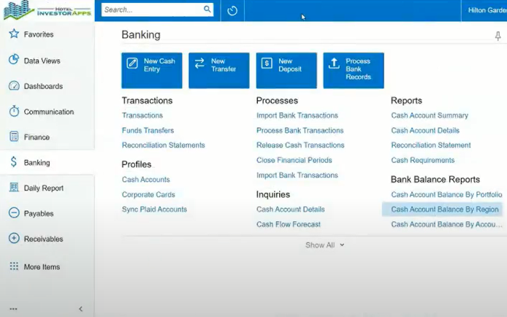Expand the Show All menu

click(x=324, y=245)
